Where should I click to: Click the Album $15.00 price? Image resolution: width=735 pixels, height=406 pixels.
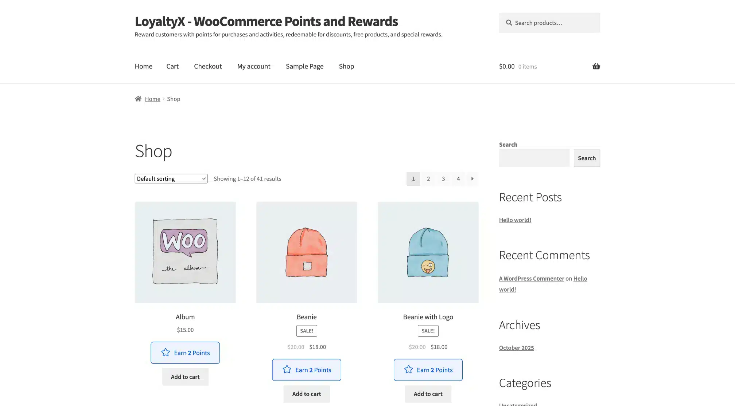pos(185,330)
